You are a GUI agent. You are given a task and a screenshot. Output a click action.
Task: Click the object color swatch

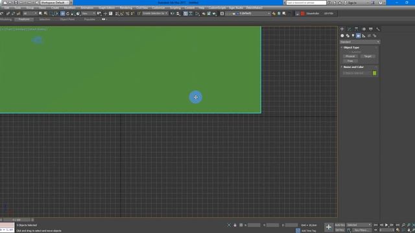click(x=375, y=73)
